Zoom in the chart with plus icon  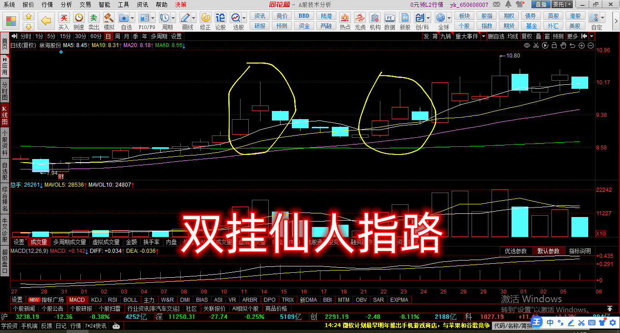pos(581,45)
